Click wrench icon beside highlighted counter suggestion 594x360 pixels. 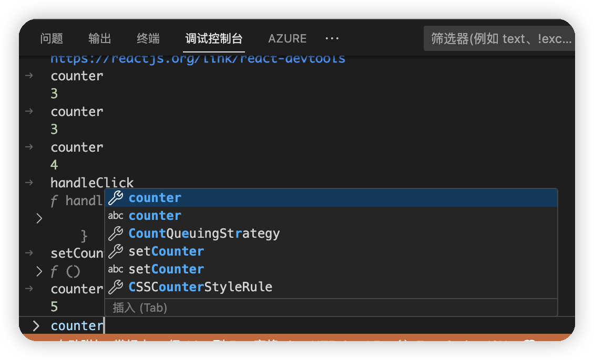click(115, 198)
